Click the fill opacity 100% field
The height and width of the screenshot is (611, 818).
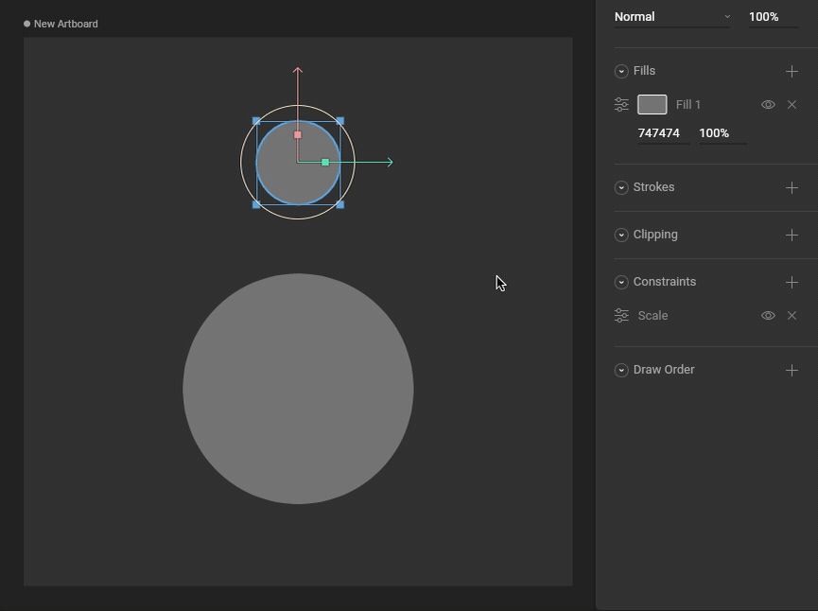pos(721,133)
